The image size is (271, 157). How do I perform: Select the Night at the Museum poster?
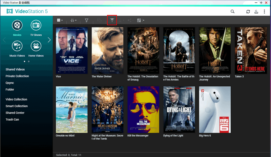coord(107,109)
